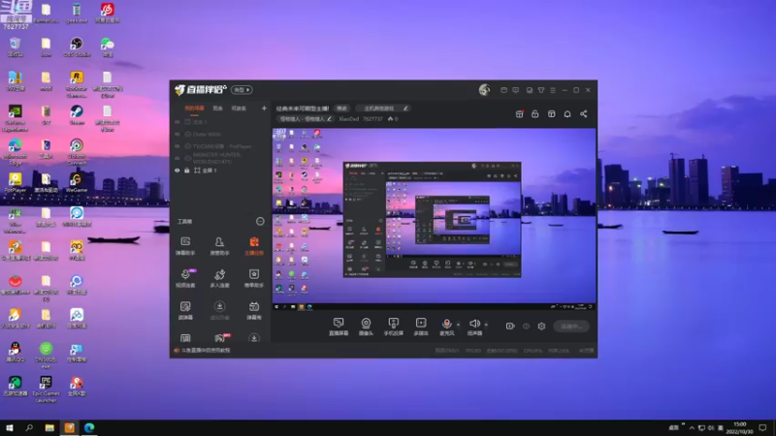Viewport: 776px width, 436px height.
Task: Open the 读弹幕 read-danmaku tool
Action: tap(185, 310)
